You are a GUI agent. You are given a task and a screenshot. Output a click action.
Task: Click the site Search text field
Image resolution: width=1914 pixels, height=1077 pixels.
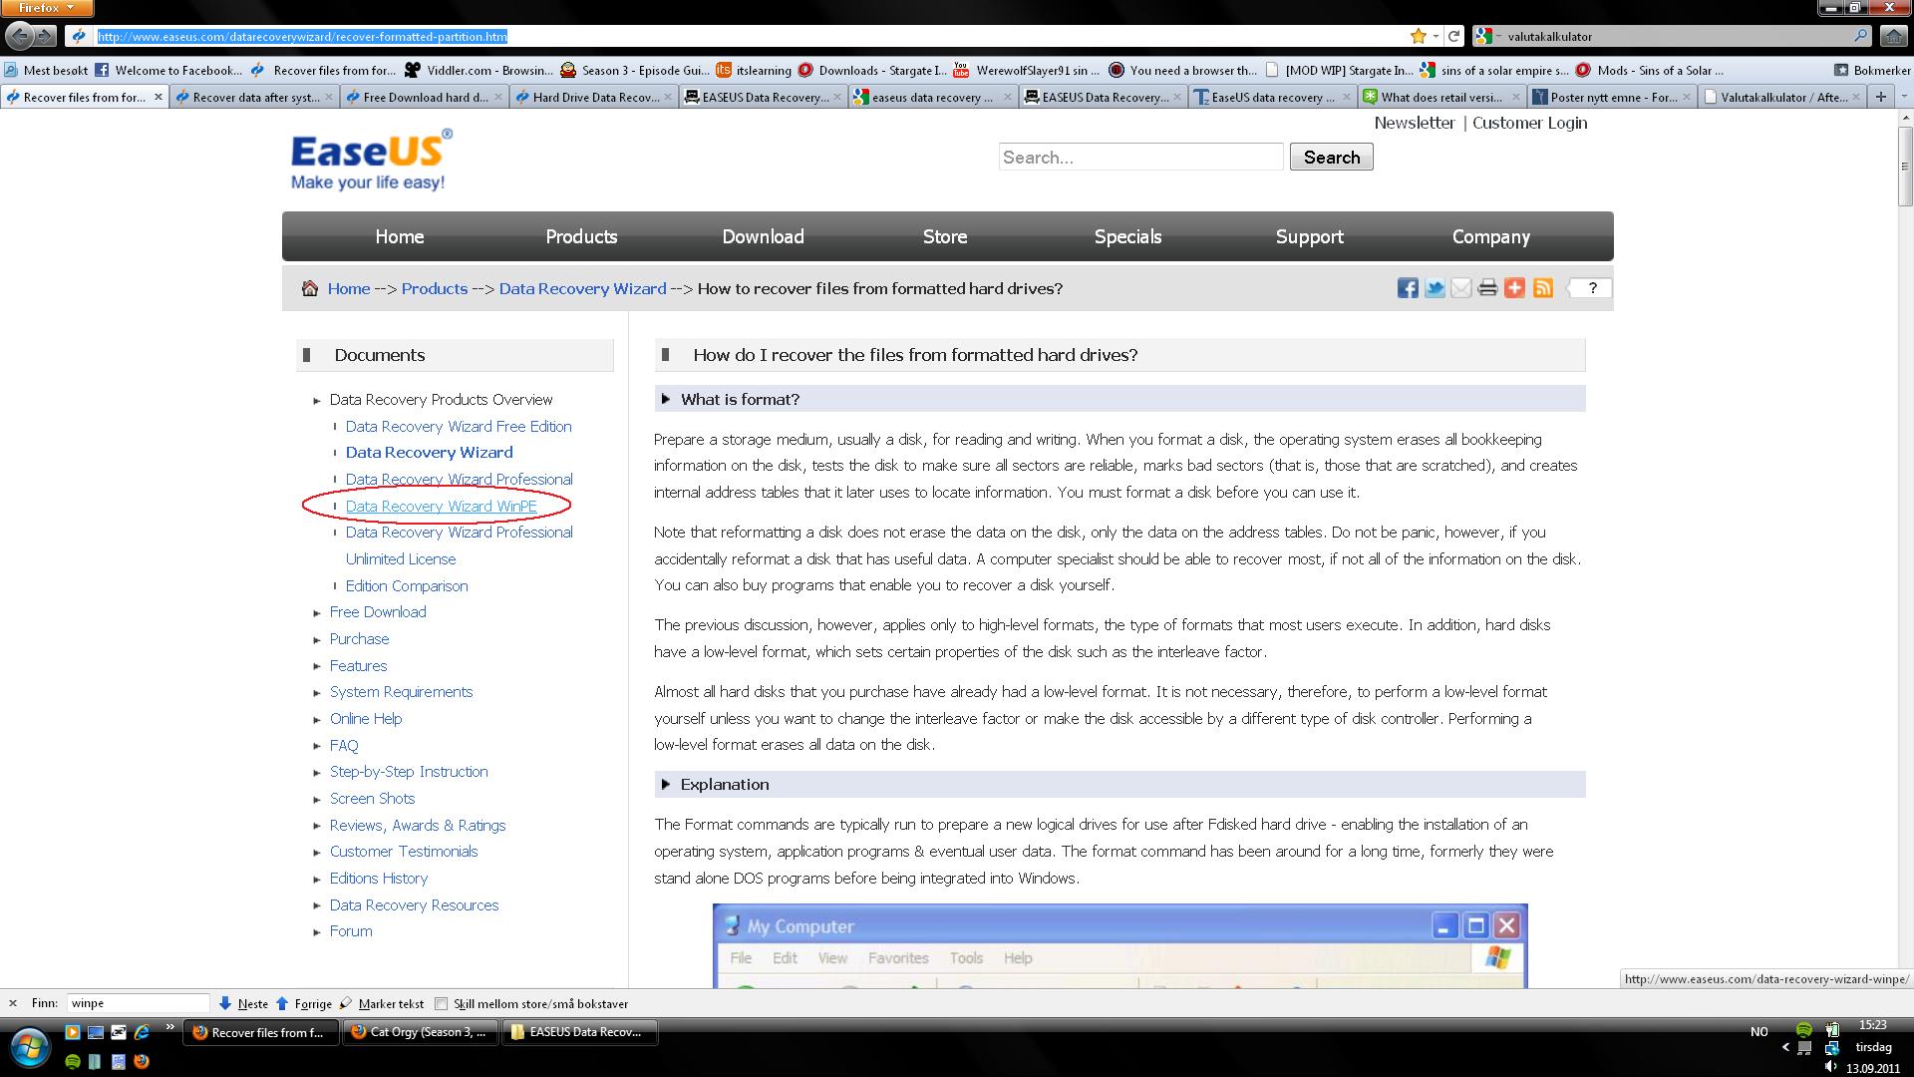(x=1140, y=157)
